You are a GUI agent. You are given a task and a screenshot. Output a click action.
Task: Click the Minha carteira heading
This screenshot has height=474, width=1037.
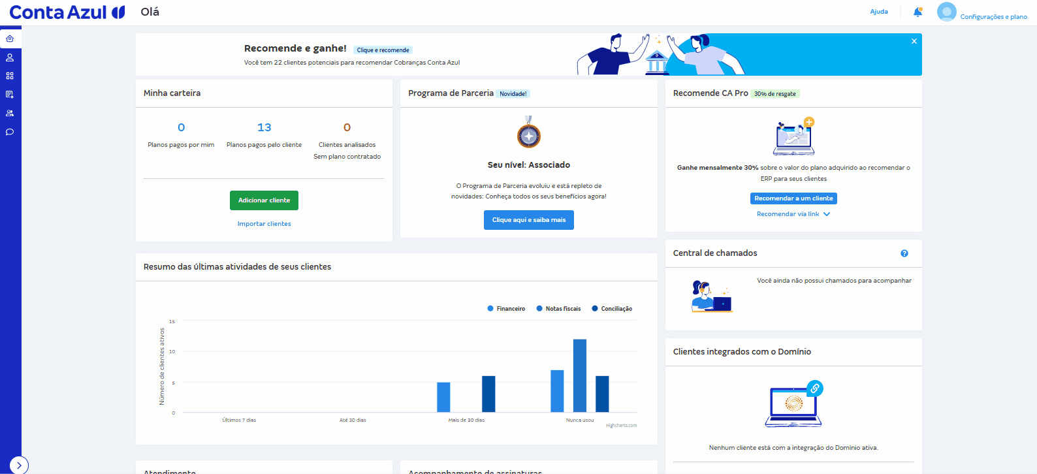pyautogui.click(x=172, y=93)
